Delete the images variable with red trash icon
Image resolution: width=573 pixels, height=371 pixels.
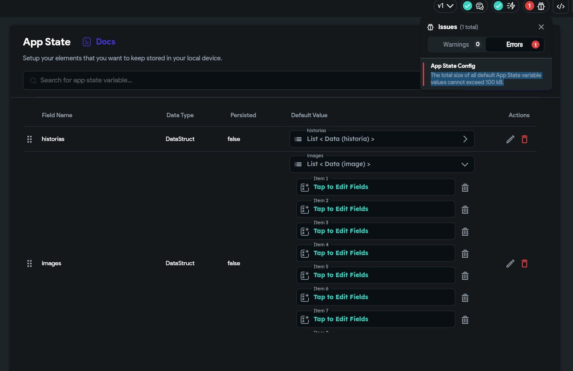pyautogui.click(x=525, y=263)
